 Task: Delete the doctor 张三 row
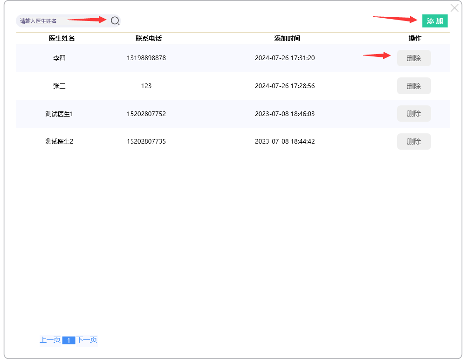(414, 86)
